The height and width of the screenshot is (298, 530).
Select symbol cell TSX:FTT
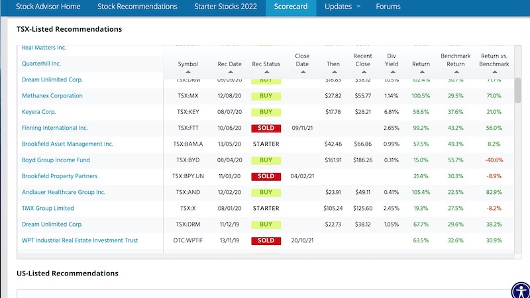[188, 128]
